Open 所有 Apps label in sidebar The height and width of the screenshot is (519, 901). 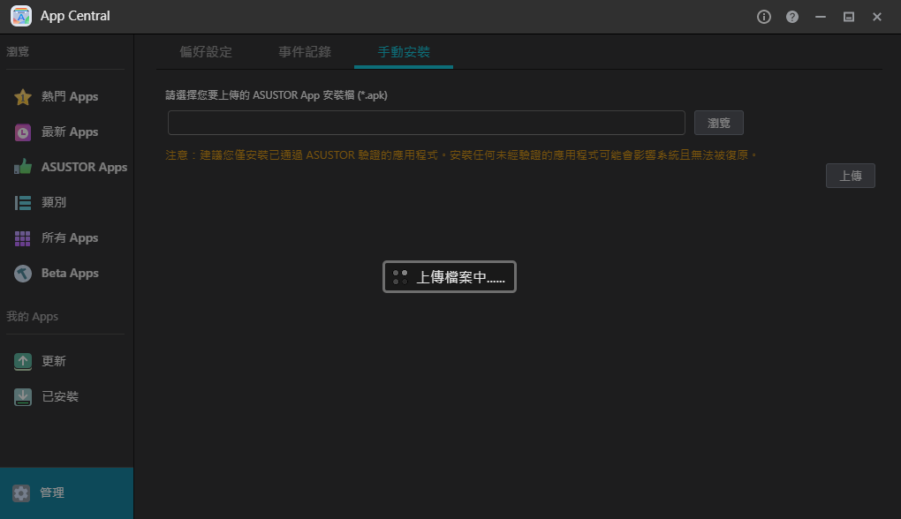(x=70, y=237)
